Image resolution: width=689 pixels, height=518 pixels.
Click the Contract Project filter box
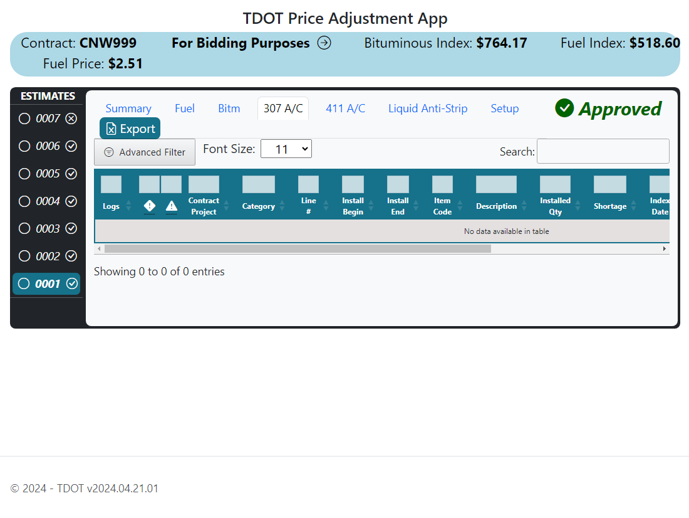tap(204, 184)
